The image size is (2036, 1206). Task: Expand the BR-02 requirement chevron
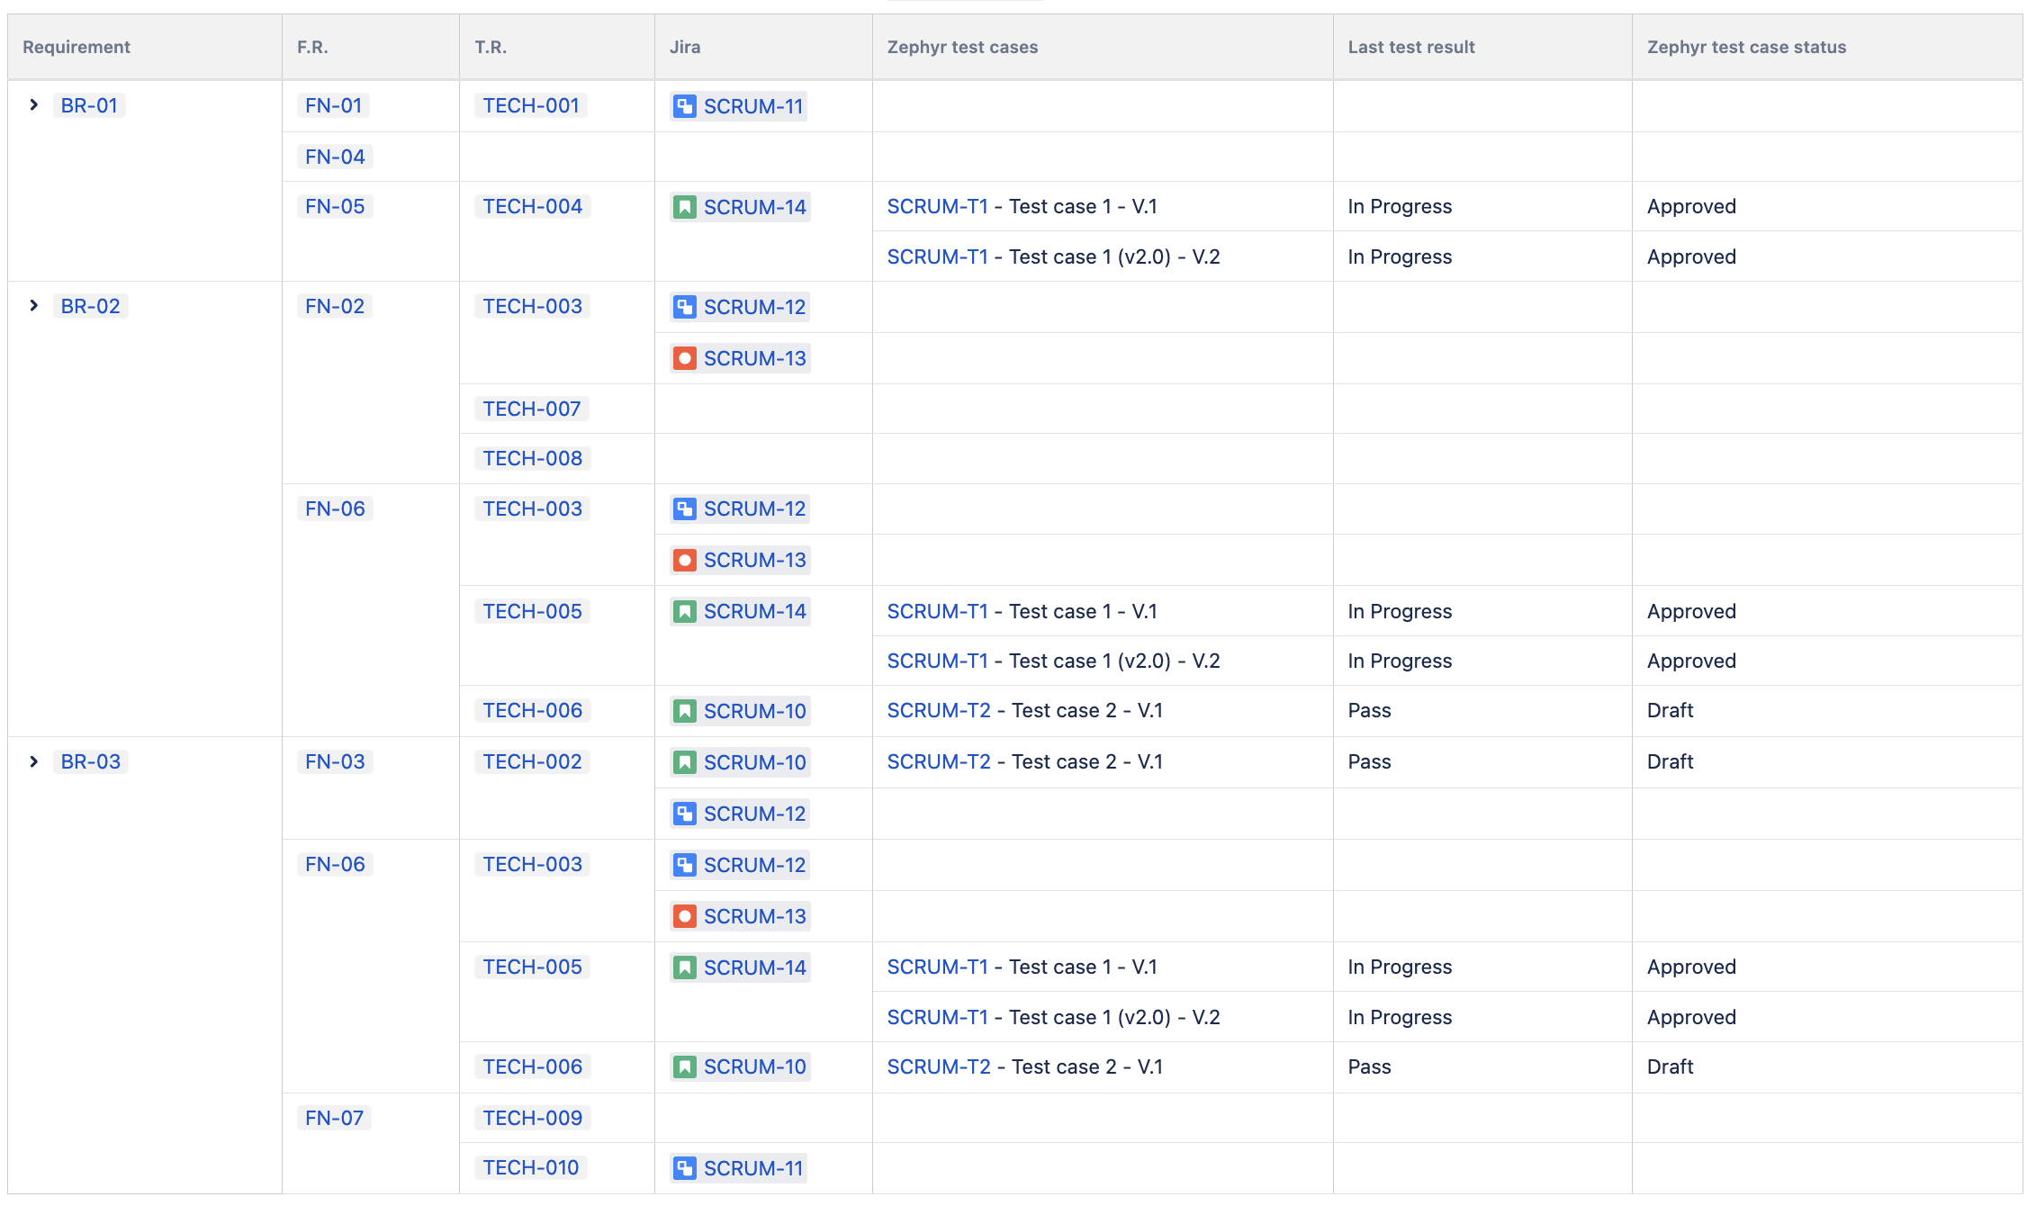point(34,306)
